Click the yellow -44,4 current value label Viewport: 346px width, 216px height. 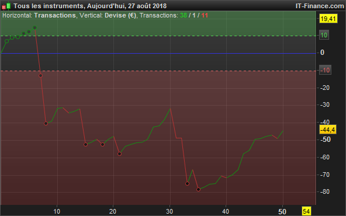pos(328,130)
